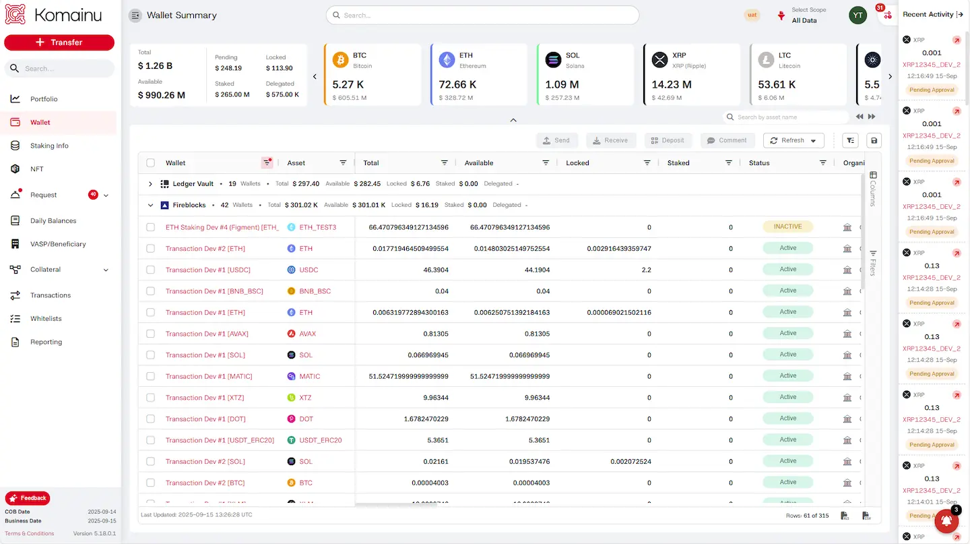Select checkbox for Transaction Dev #1 [USDC]

point(151,270)
